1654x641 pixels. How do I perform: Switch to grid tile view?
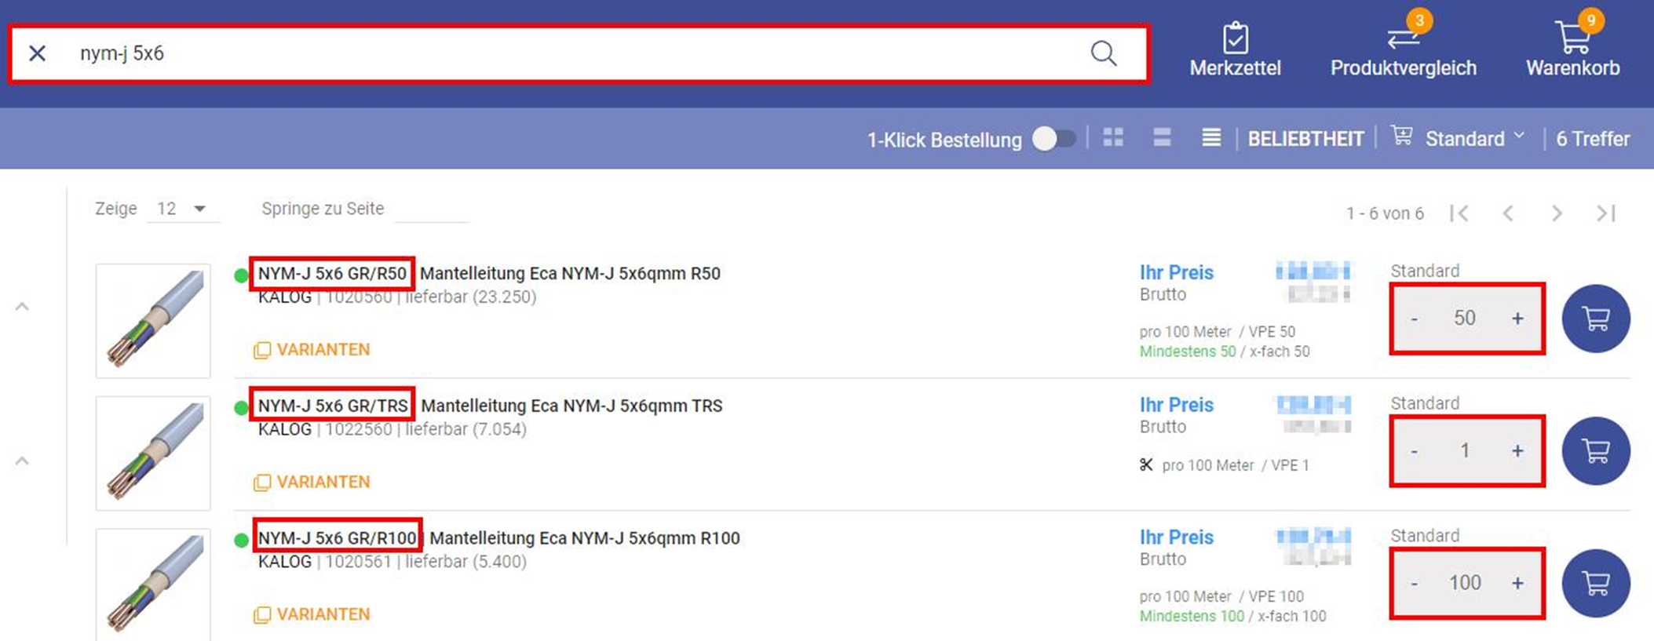(x=1113, y=137)
